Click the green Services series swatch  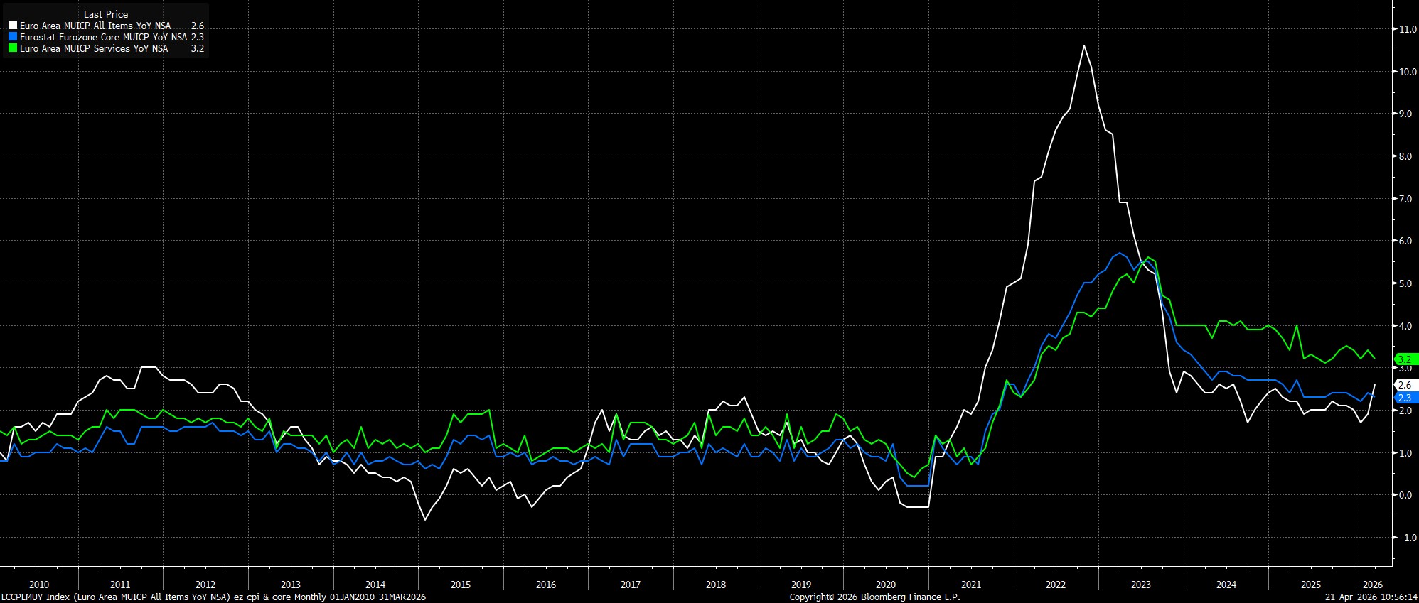point(13,48)
